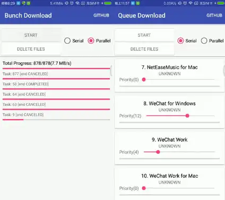Click 'Task: 58 [end COMPLETED]' row
Viewport: 225px width, 200px height.
pos(25,84)
